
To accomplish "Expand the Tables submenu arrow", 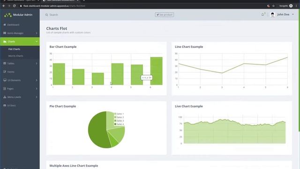I will coord(37,63).
